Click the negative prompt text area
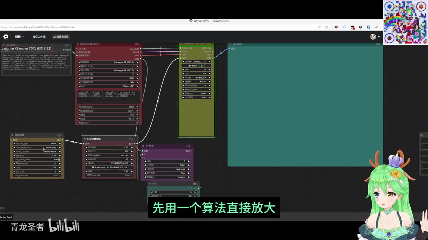The height and width of the screenshot is (240, 428). 108,96
